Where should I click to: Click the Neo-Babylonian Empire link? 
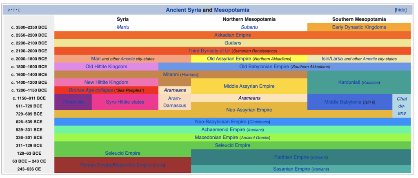point(220,122)
